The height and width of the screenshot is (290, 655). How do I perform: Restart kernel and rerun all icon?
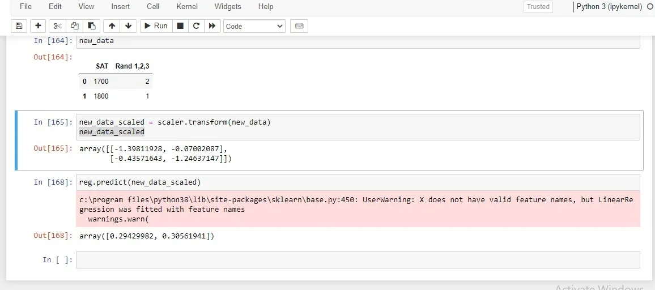(212, 26)
